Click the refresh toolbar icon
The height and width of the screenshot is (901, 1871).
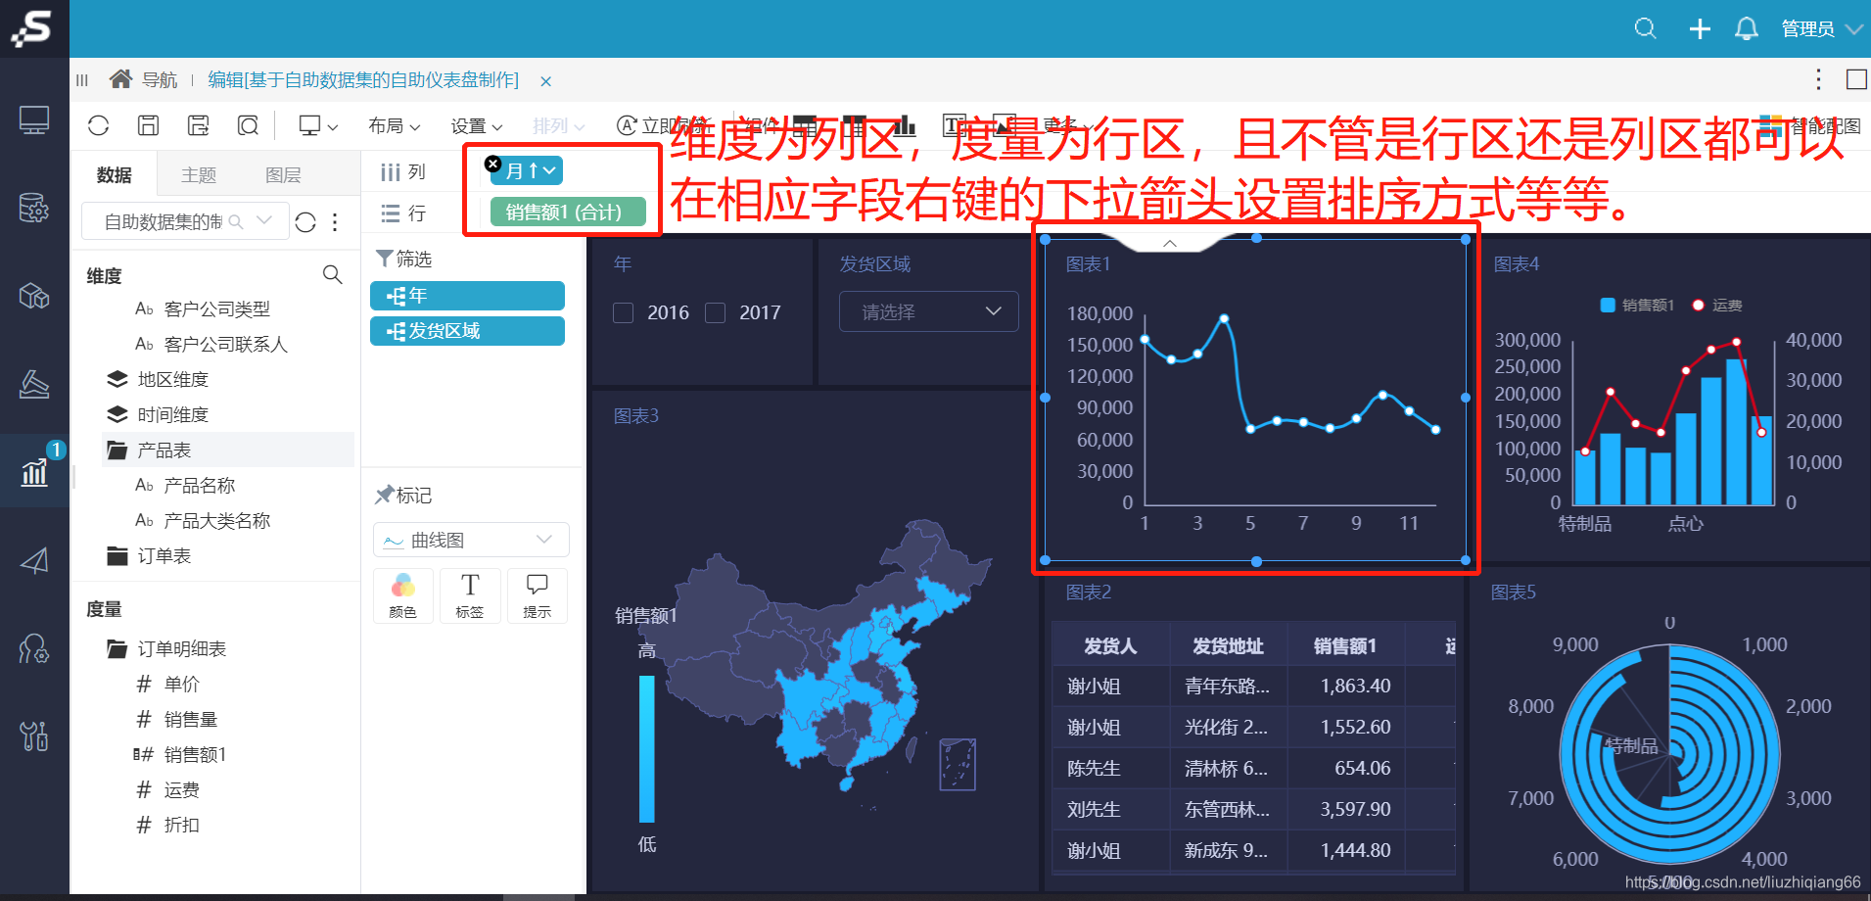[98, 125]
